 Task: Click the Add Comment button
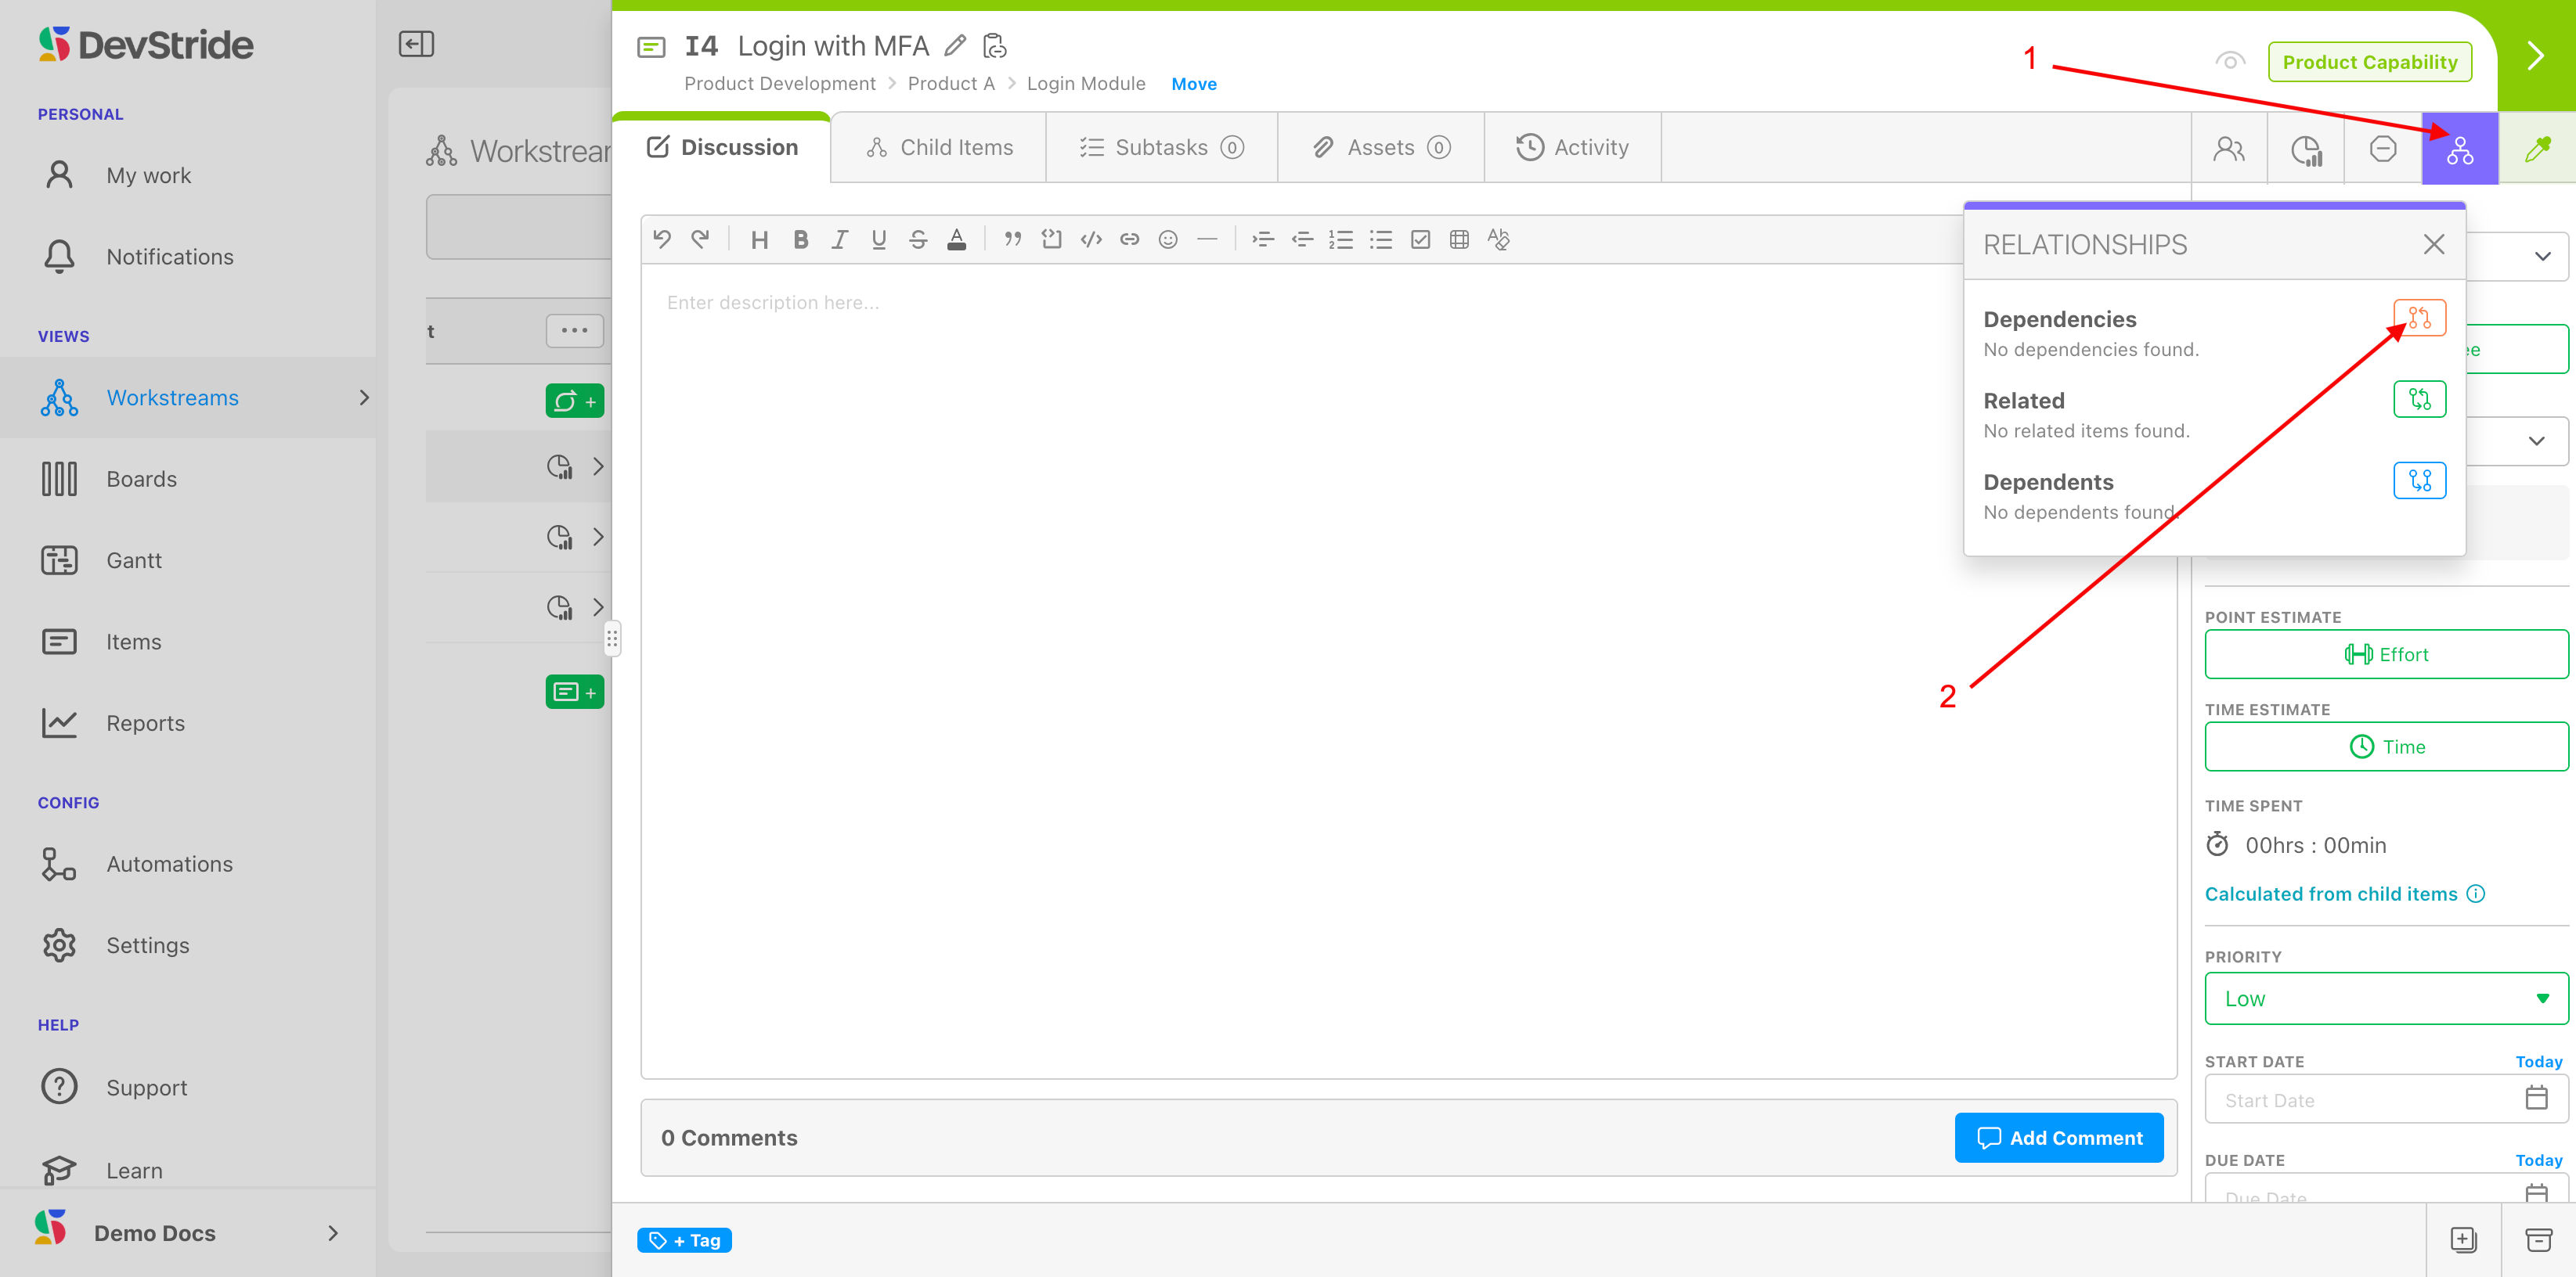click(x=2058, y=1137)
